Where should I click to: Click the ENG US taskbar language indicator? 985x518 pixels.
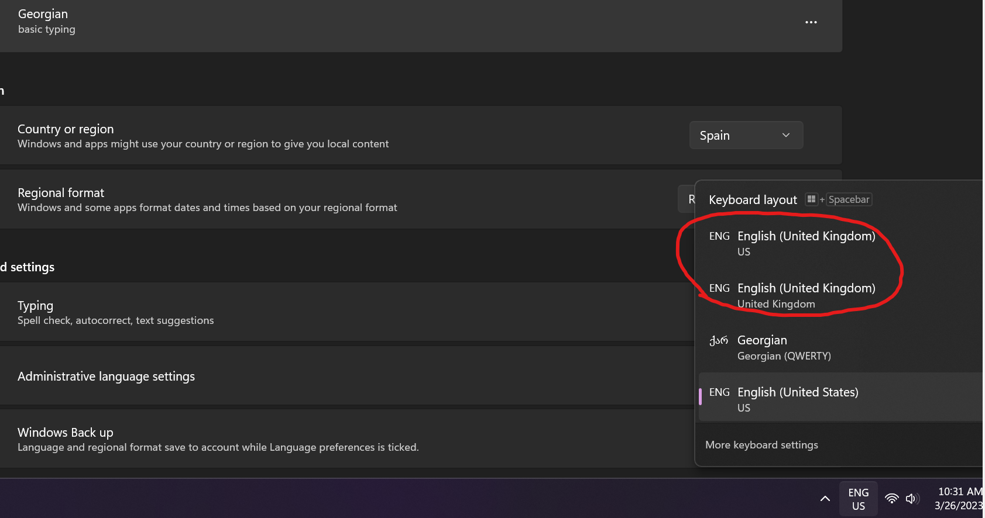[x=858, y=499]
